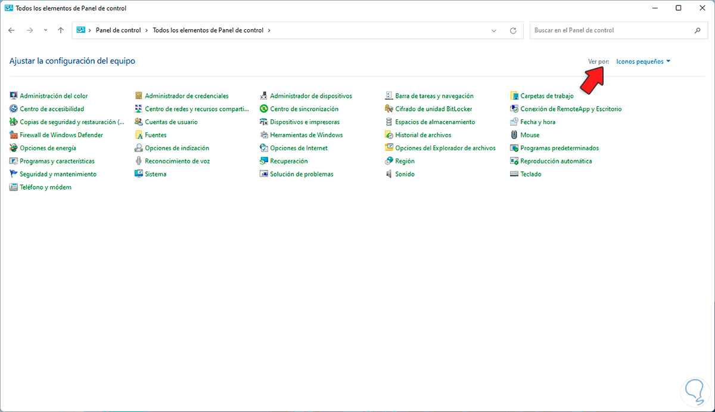Click the Firewall de Windows Defender icon

tap(14, 135)
